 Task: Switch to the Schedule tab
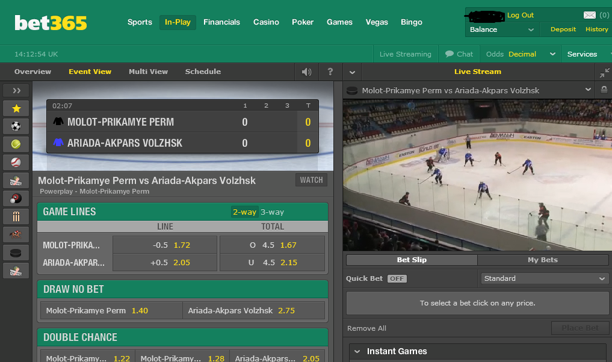click(203, 72)
